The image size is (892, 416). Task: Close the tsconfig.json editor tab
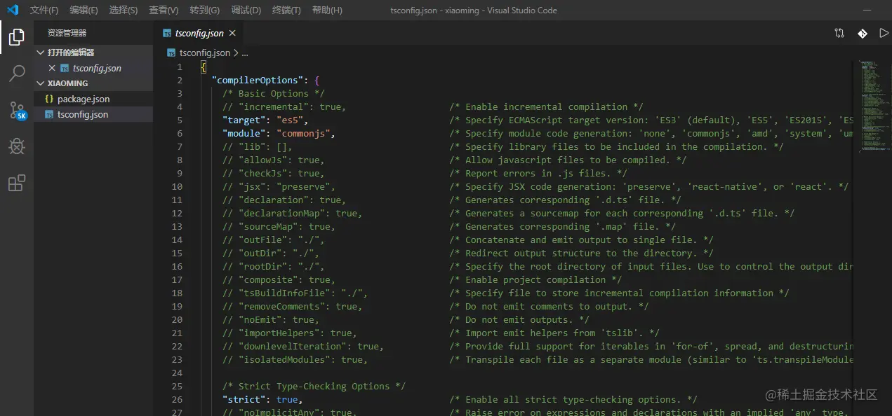coord(232,33)
